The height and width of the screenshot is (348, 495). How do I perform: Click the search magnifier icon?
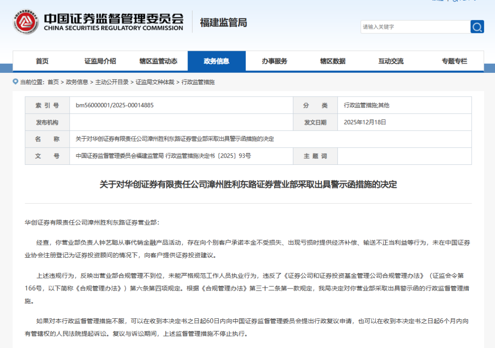pos(477,27)
